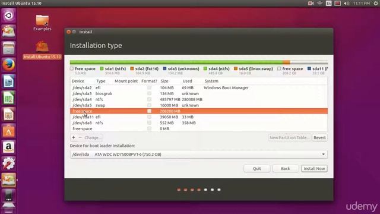Image resolution: width=380 pixels, height=214 pixels.
Task: Toggle Format checkbox for /dev/sda11 row
Action: pos(149,117)
